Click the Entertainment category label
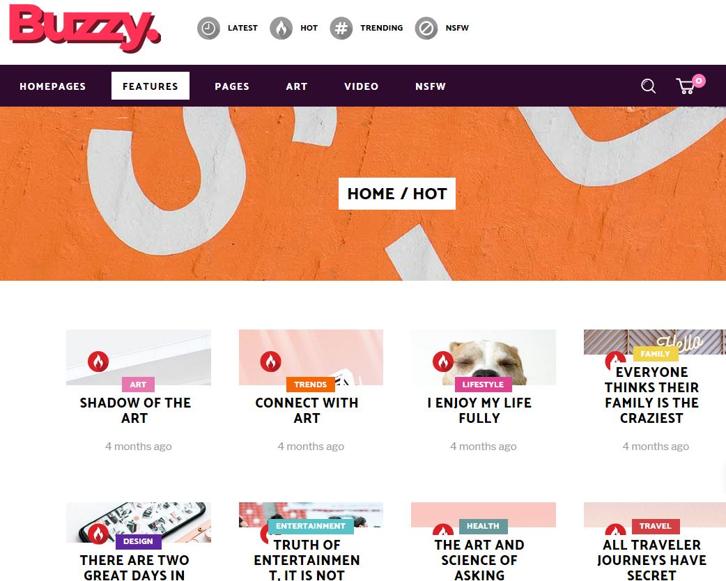The image size is (726, 581). (x=311, y=527)
